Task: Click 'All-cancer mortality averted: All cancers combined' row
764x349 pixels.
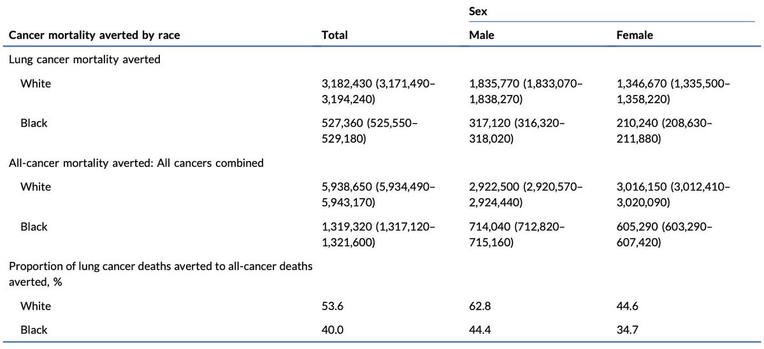Action: pos(136,163)
